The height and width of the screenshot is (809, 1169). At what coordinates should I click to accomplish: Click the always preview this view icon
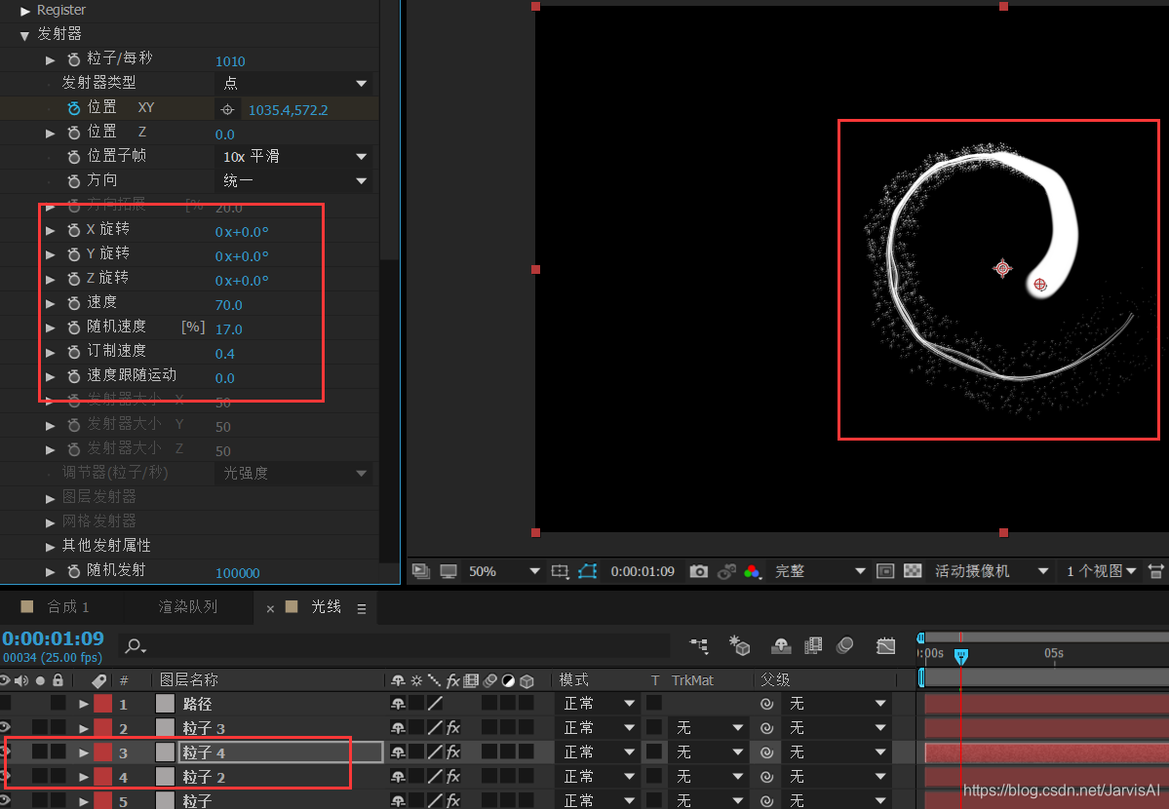[x=420, y=571]
